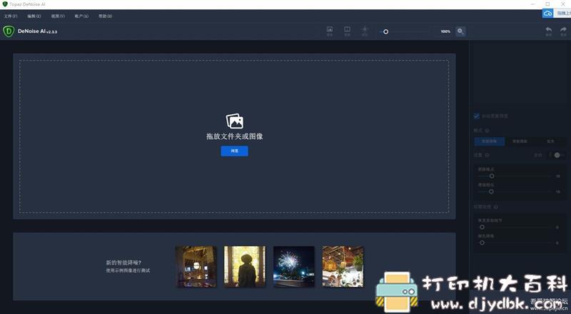Adjust the color noise reduction slider
This screenshot has width=571, height=314.
pos(515,243)
